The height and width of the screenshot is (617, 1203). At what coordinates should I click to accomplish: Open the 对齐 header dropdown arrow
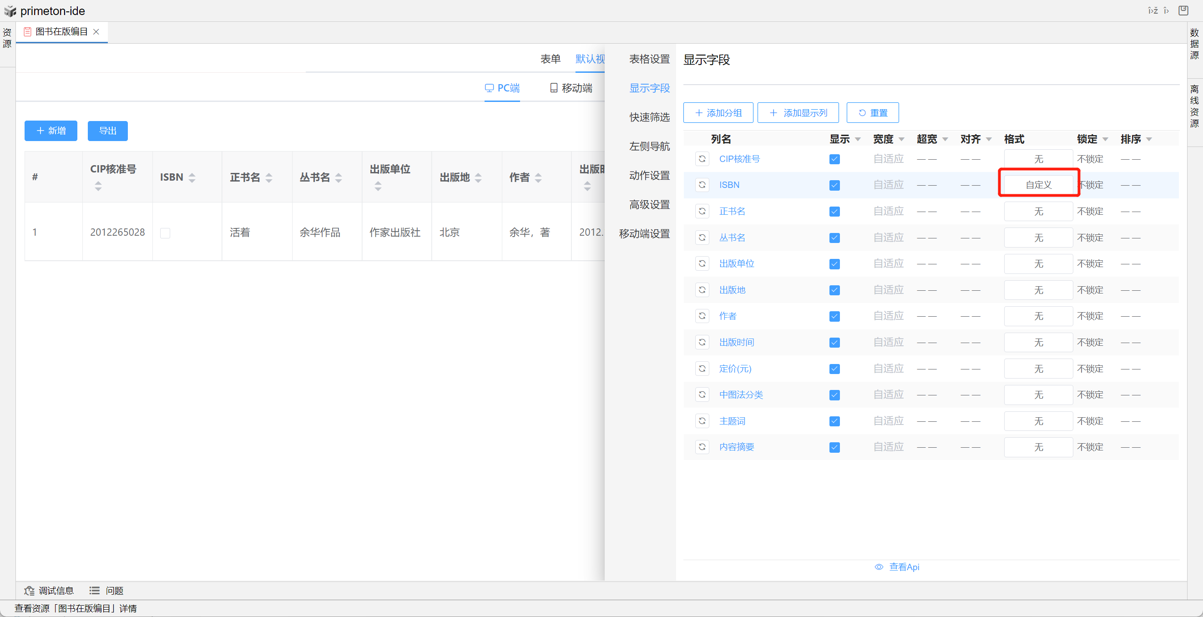click(989, 139)
